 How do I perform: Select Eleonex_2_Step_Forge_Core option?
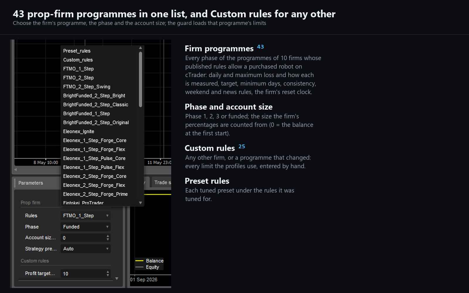tap(100, 176)
